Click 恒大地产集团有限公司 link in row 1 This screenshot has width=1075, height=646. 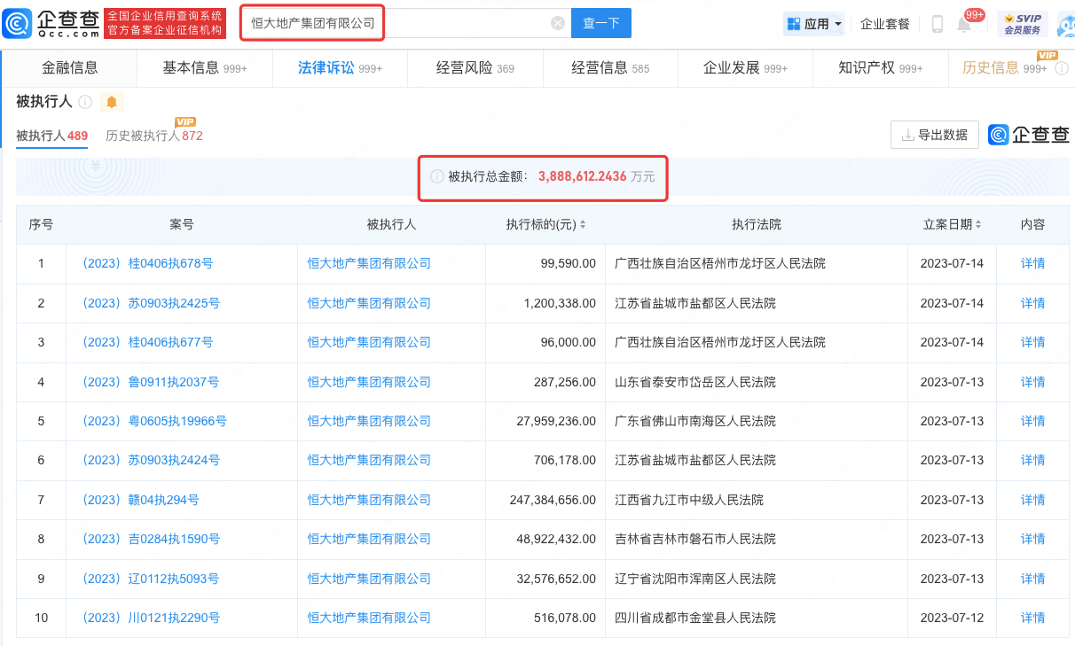[x=369, y=263]
